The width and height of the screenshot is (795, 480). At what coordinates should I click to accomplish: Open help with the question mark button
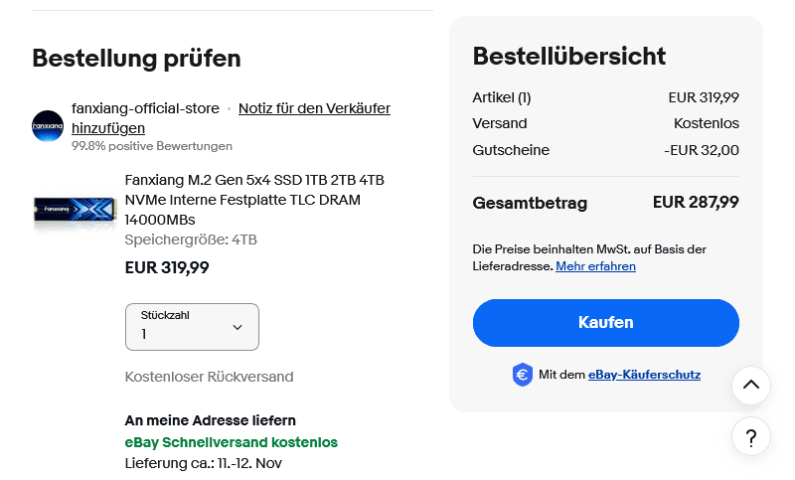[750, 436]
